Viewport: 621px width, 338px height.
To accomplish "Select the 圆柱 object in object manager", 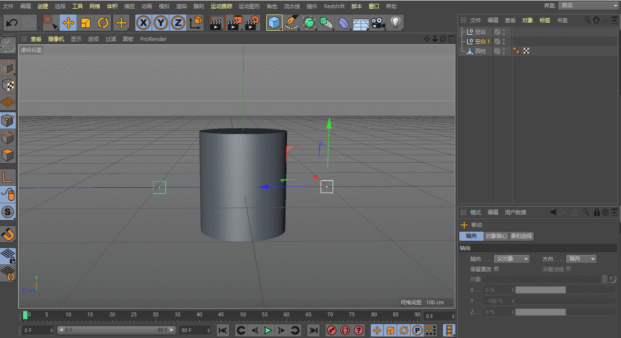I will (480, 51).
